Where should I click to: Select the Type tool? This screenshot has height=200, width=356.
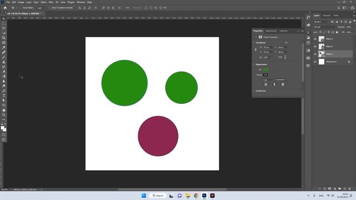pyautogui.click(x=4, y=96)
